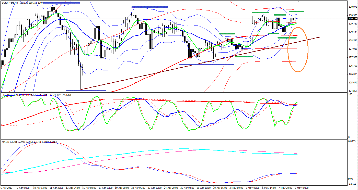Click the -1.015 MACD scale label
The image size is (358, 190).
352,184
